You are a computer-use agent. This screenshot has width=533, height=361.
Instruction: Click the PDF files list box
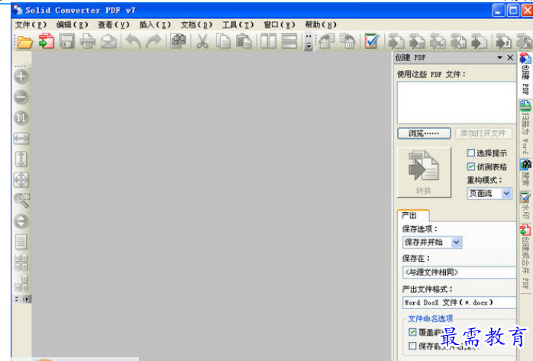[x=457, y=102]
